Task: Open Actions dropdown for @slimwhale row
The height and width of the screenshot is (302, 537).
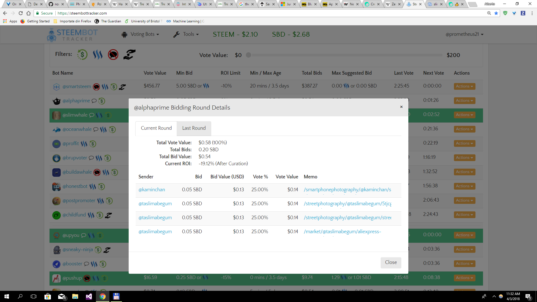Action: click(464, 115)
